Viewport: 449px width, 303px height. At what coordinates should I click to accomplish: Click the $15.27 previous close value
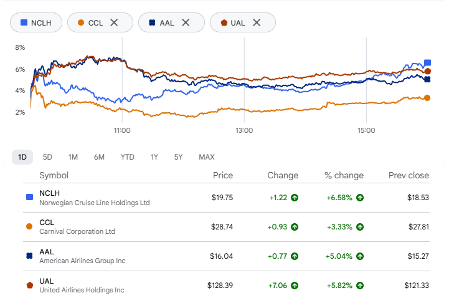click(418, 256)
